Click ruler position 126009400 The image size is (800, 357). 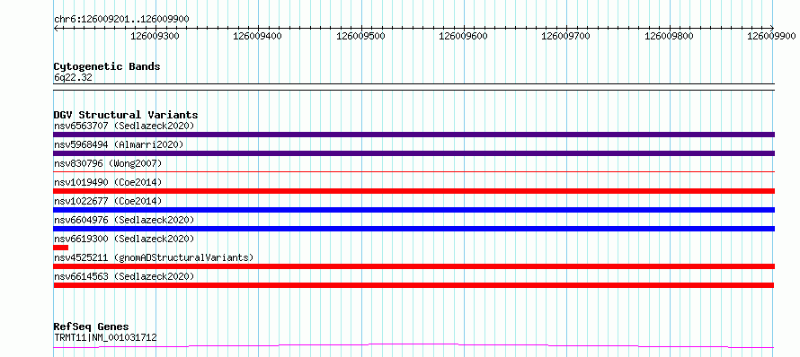coord(258,36)
